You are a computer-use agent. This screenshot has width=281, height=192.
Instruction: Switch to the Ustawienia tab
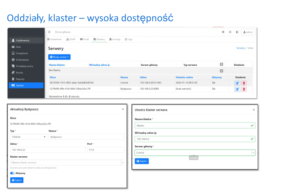coord(54,39)
